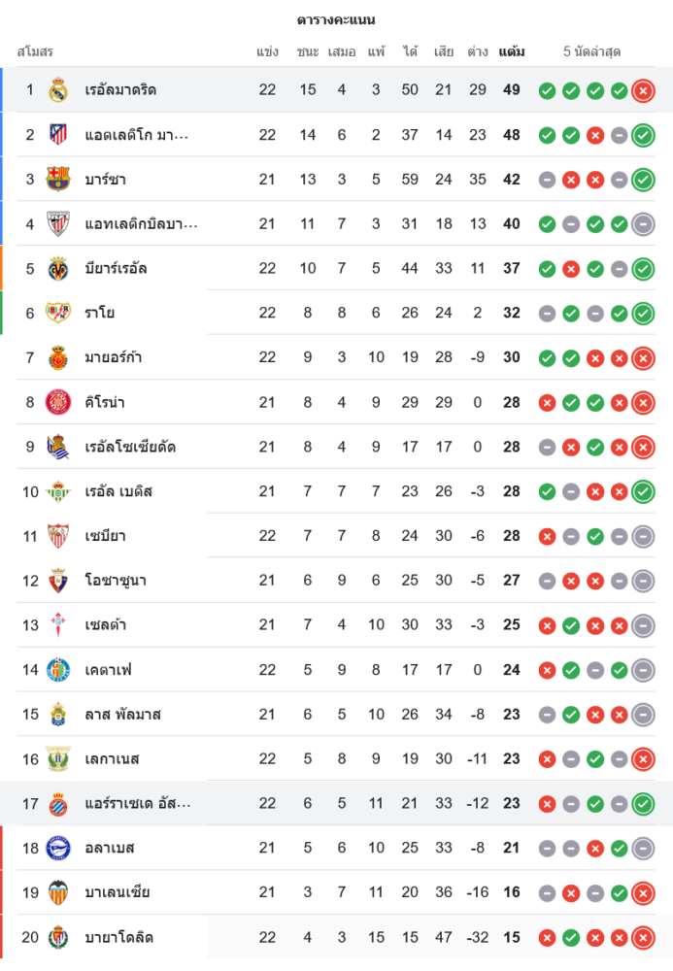Click the Atletico Madrid club crest

pyautogui.click(x=58, y=135)
